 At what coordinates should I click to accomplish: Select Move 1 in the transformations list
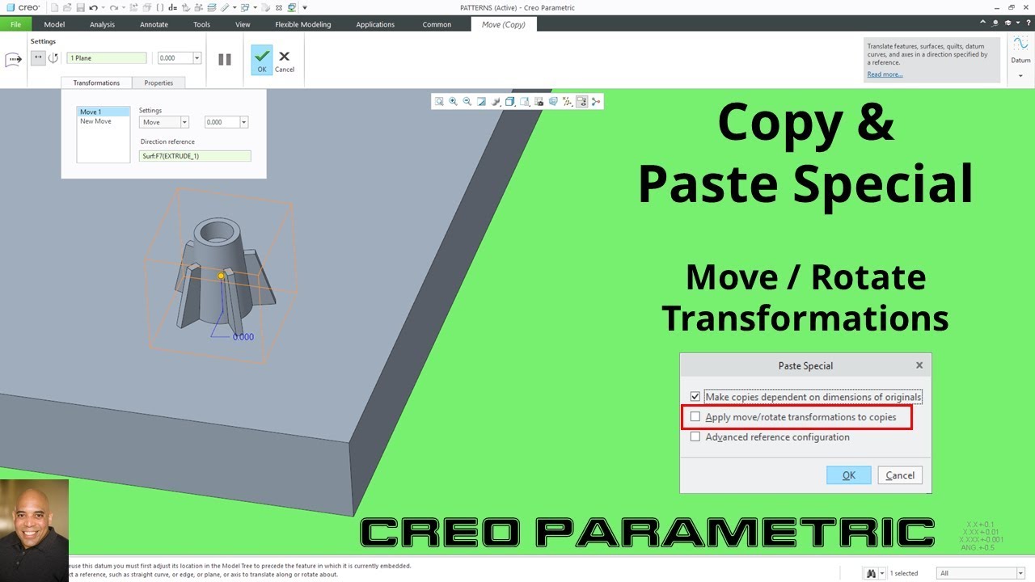tap(103, 112)
